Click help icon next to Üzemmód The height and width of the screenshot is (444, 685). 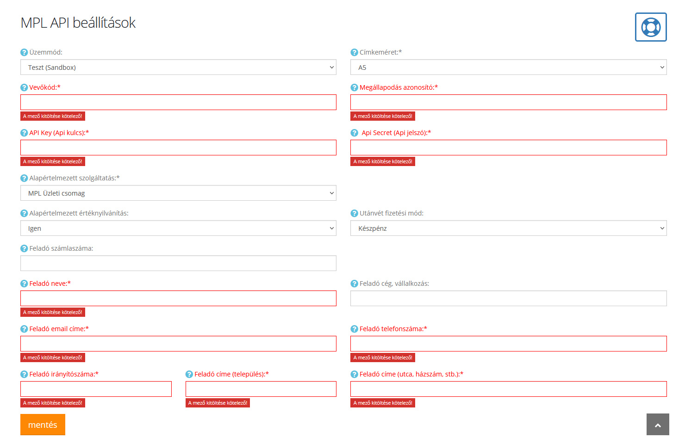pyautogui.click(x=24, y=52)
